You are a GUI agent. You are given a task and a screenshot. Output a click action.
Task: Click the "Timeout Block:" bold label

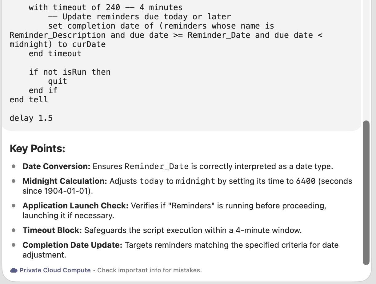(52, 230)
